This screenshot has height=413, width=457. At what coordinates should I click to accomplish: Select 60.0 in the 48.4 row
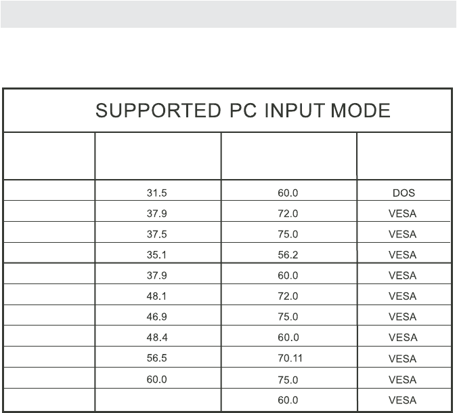pyautogui.click(x=288, y=338)
